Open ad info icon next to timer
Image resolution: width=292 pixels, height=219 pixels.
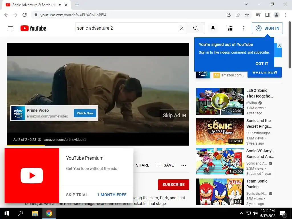pyautogui.click(x=39, y=140)
